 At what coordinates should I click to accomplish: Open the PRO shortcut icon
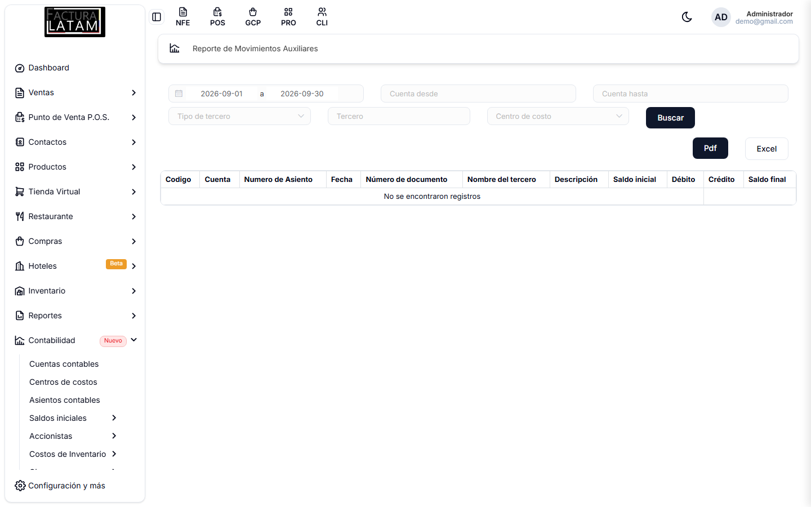click(288, 17)
